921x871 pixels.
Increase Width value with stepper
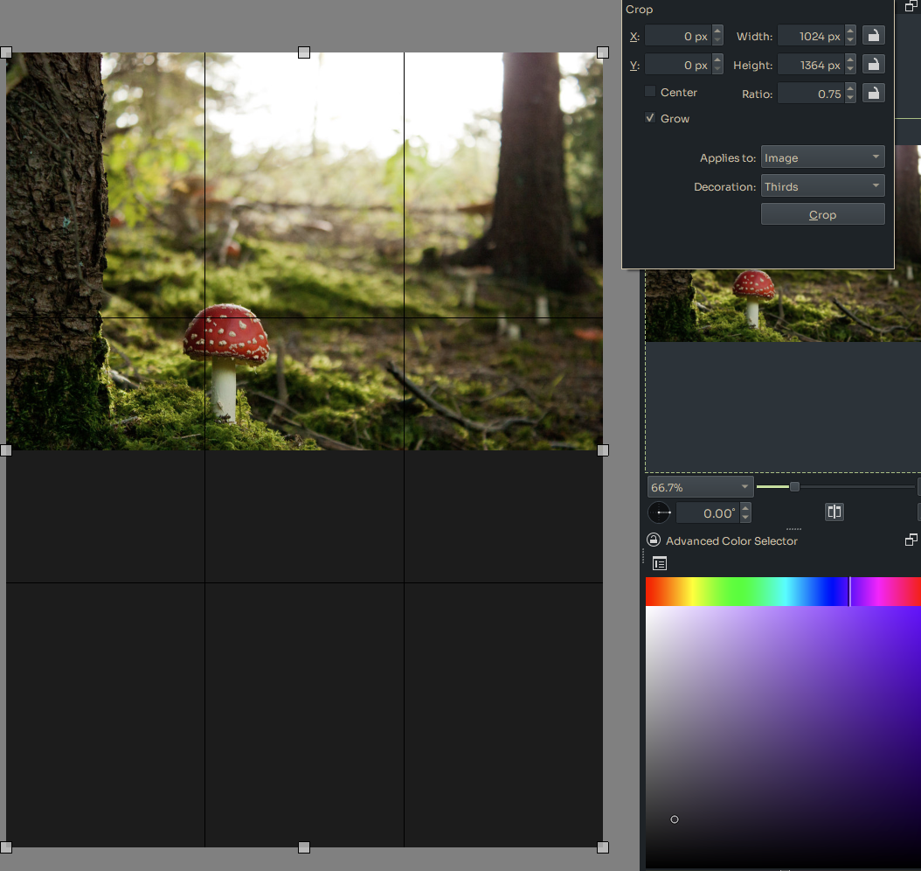(850, 31)
